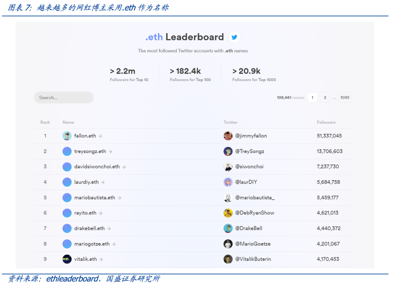Click the Twitter bird icon beside Leaderboard
This screenshot has height=288, width=395.
(234, 37)
